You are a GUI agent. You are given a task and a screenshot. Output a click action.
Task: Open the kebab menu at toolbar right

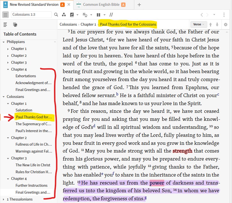[x=224, y=15]
